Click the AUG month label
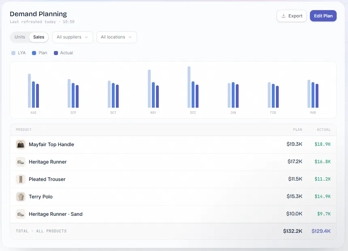348x251 pixels. pos(33,113)
